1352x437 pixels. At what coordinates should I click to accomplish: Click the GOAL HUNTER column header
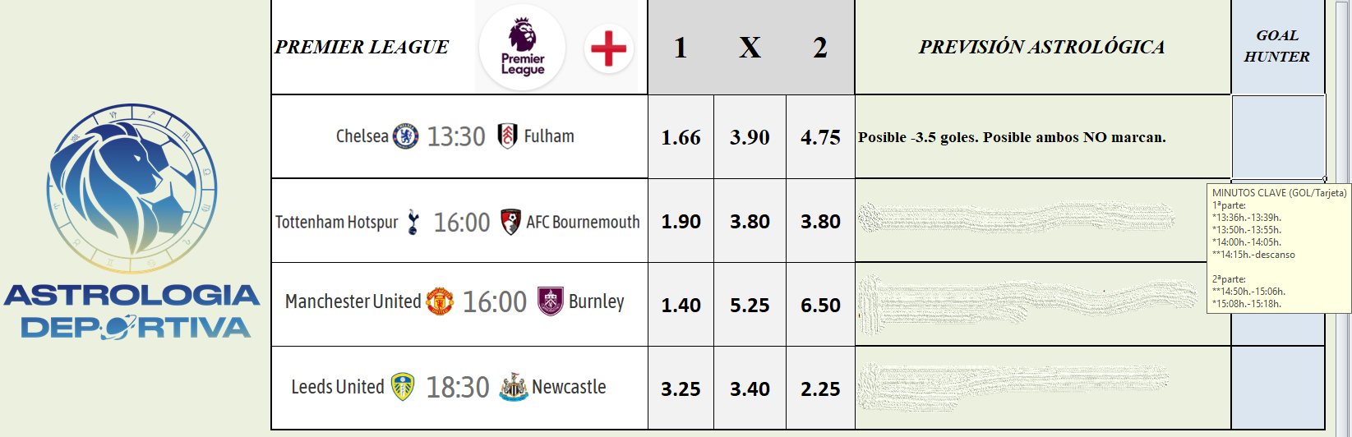(x=1277, y=46)
